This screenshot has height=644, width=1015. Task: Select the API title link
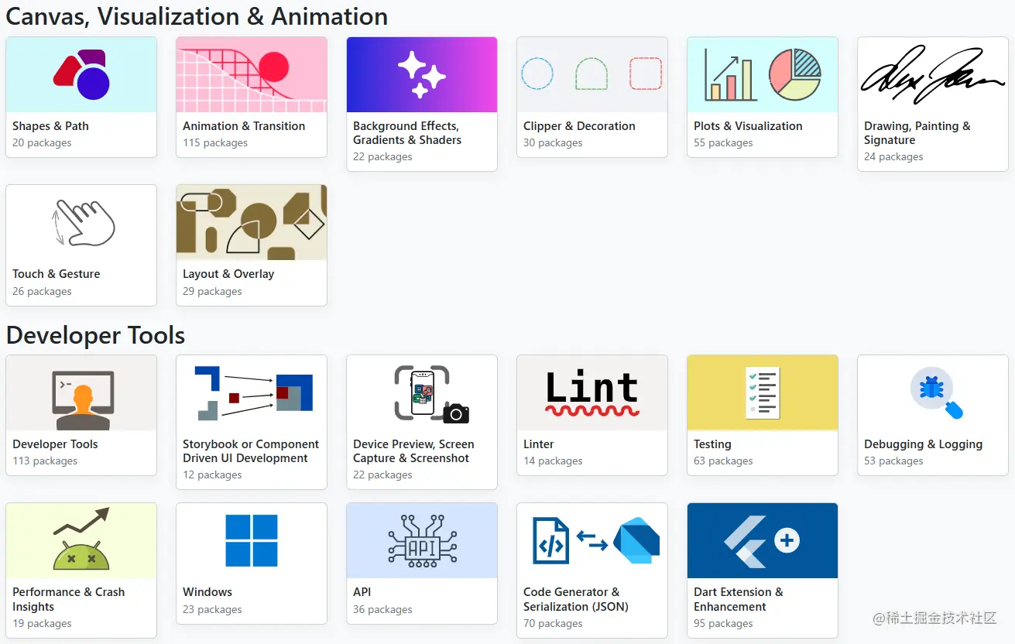(x=362, y=592)
